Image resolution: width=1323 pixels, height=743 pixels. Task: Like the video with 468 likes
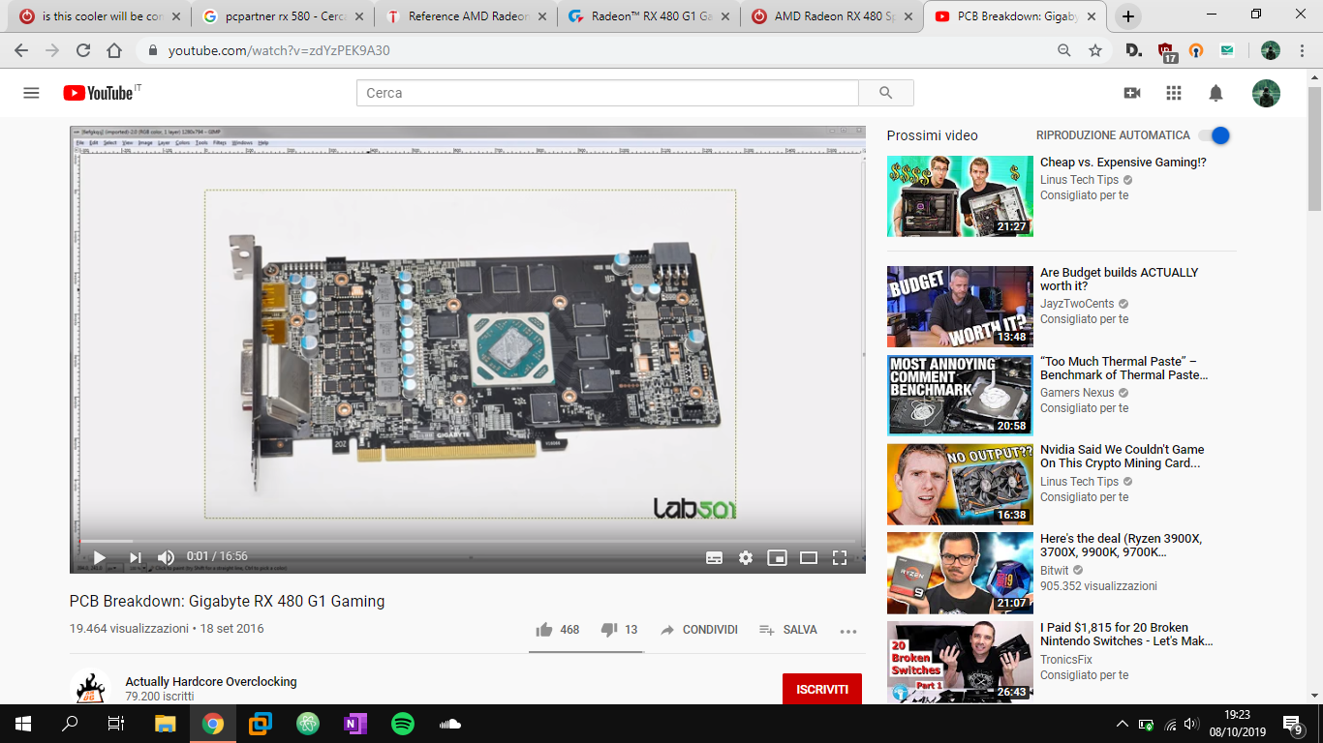(x=558, y=630)
